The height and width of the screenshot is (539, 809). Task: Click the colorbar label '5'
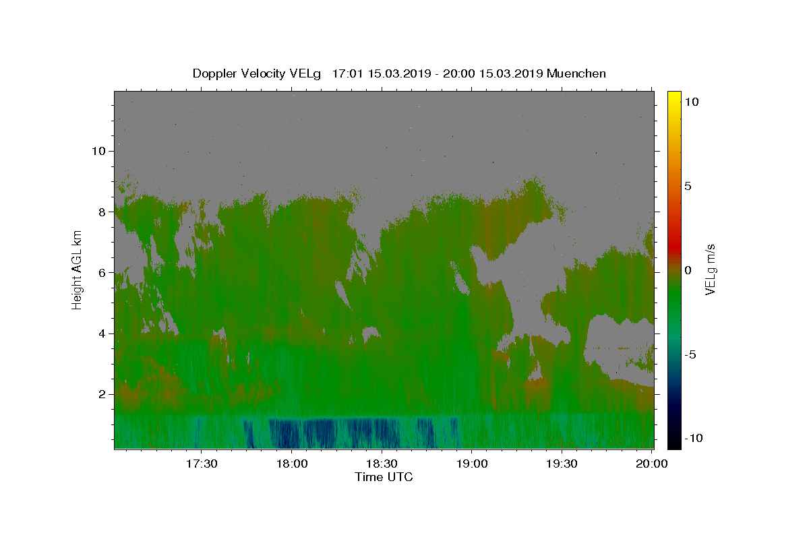688,186
